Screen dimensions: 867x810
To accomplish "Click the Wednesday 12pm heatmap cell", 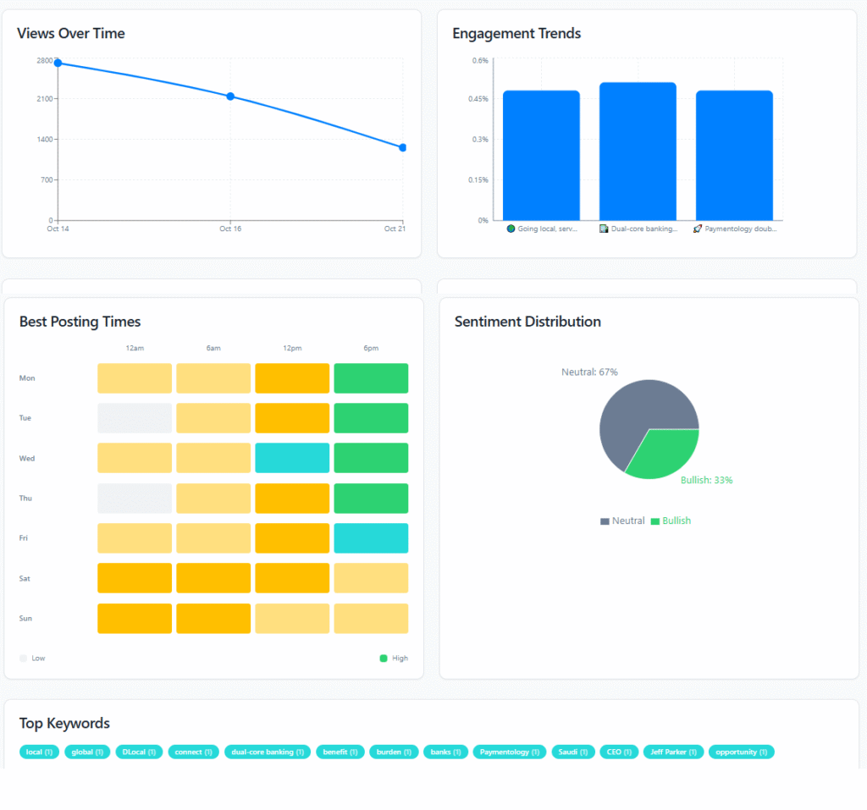I will pos(292,458).
